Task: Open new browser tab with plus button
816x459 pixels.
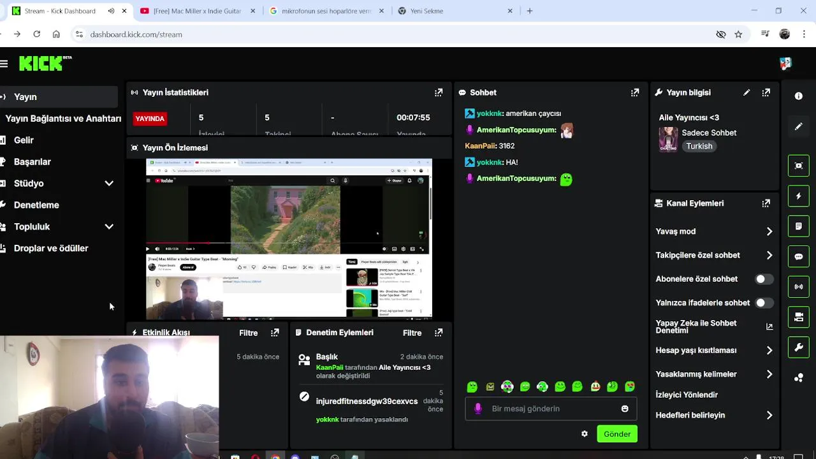Action: [530, 11]
